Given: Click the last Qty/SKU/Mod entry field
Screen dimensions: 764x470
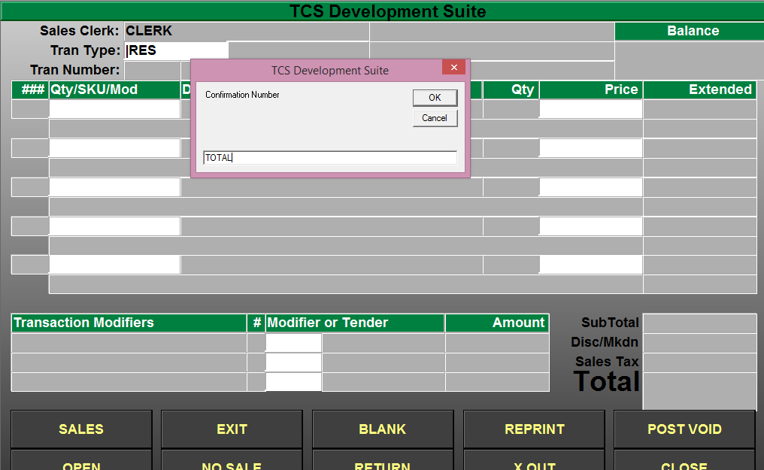Looking at the screenshot, I should [x=114, y=265].
